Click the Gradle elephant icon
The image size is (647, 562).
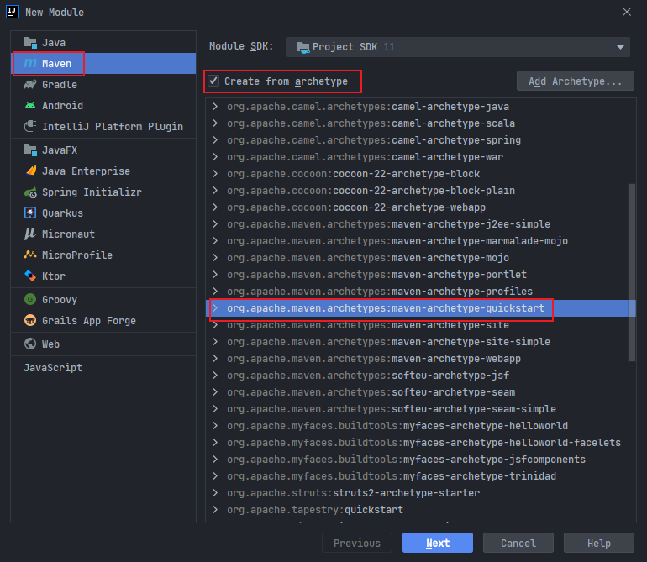pos(30,85)
